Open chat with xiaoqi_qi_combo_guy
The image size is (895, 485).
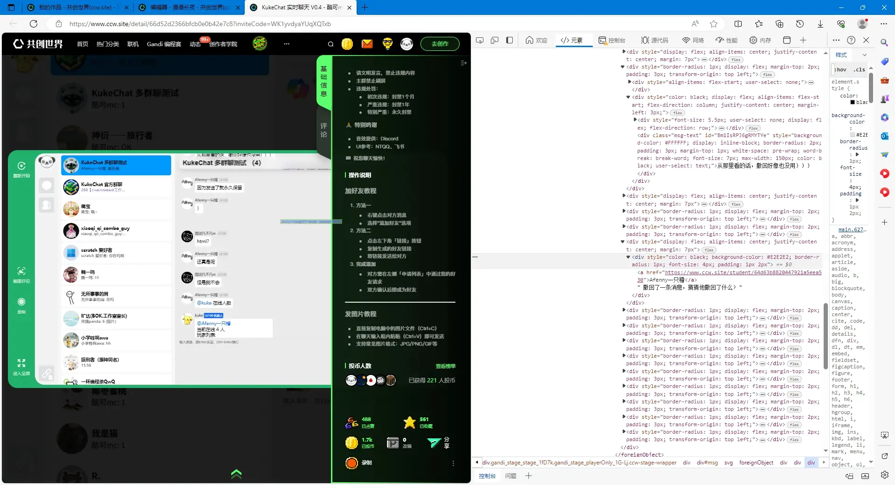[x=116, y=230]
